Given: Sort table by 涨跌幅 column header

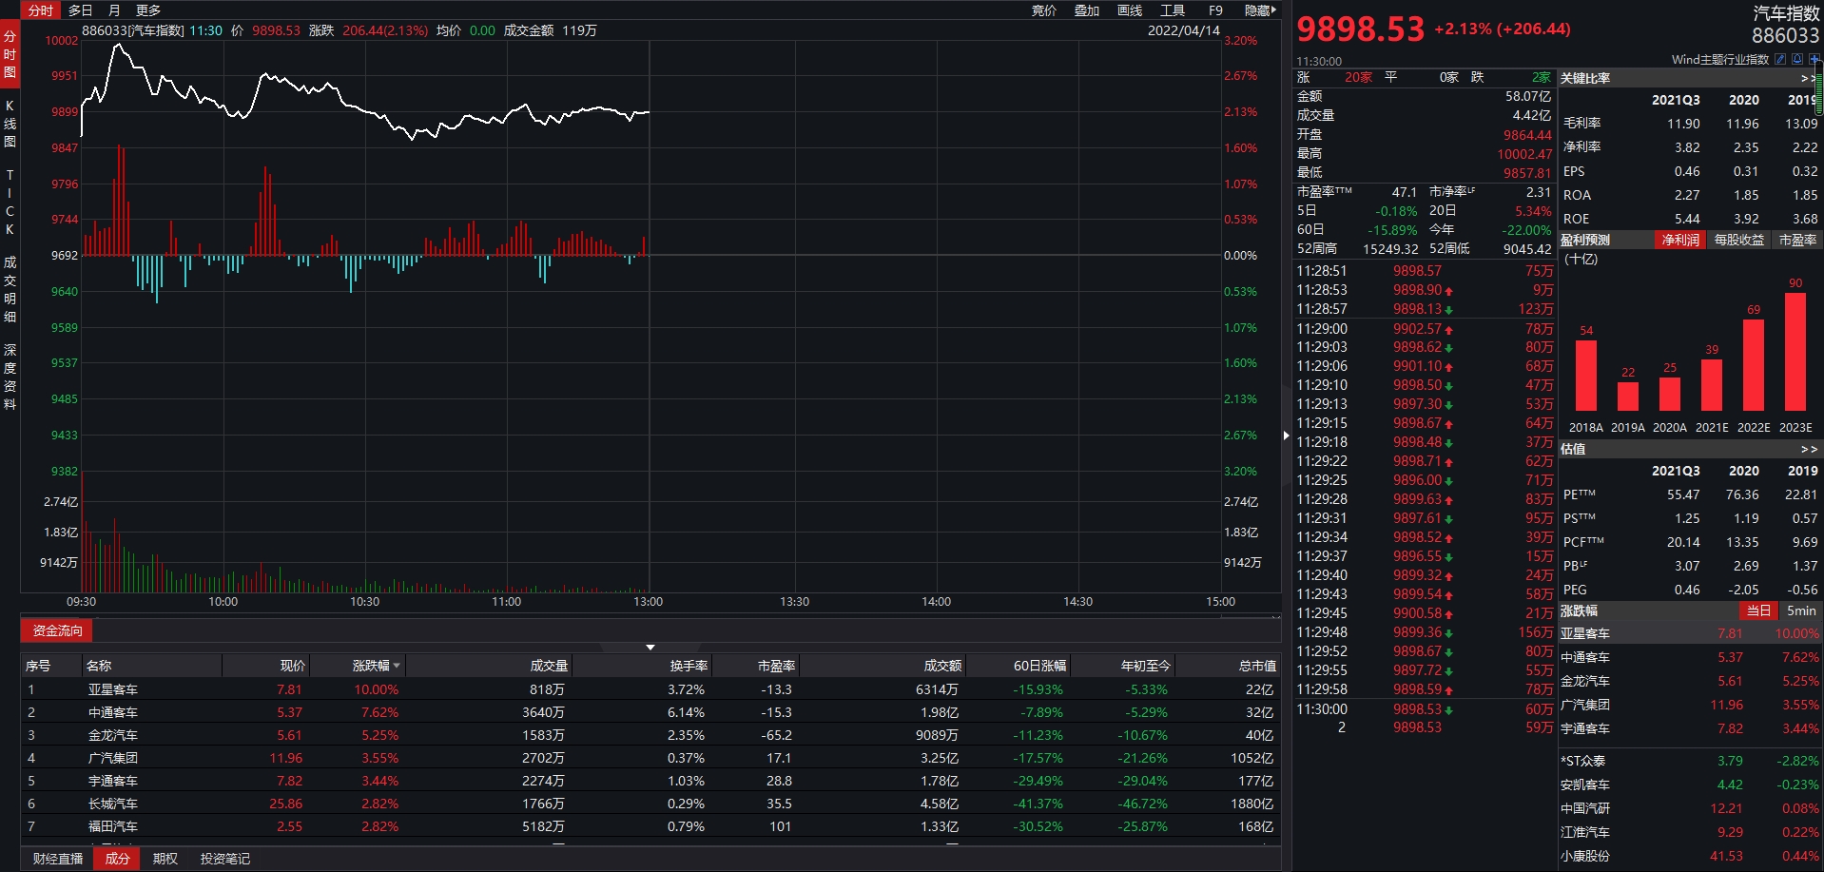Looking at the screenshot, I should tap(375, 666).
